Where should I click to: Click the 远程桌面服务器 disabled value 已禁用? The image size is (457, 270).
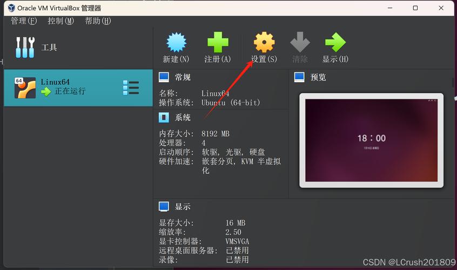(x=237, y=251)
